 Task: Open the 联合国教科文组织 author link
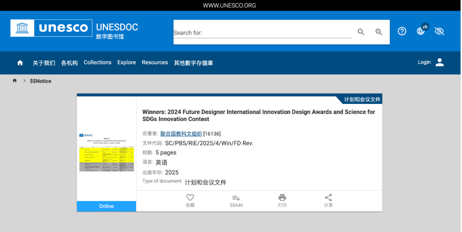(x=181, y=134)
